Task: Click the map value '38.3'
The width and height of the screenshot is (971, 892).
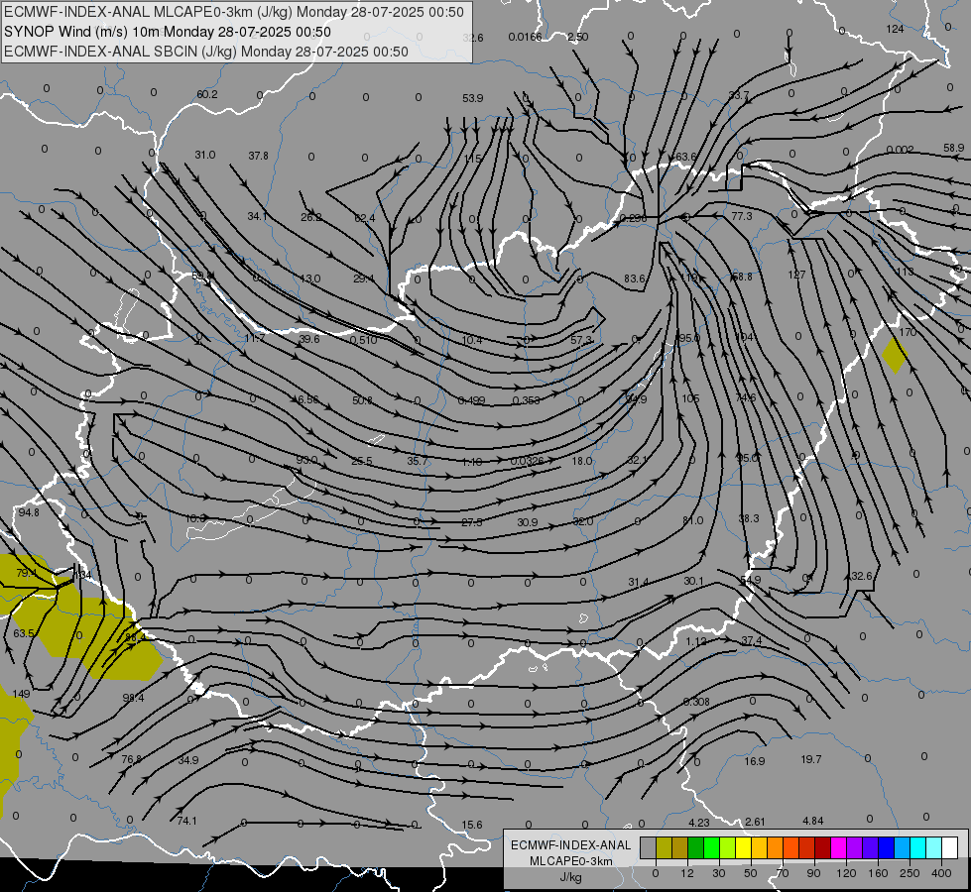Action: pos(749,518)
